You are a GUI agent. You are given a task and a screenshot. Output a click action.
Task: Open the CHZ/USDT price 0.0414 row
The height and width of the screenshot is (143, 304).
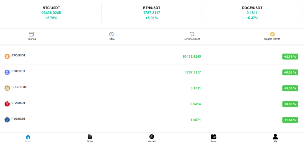point(152,104)
